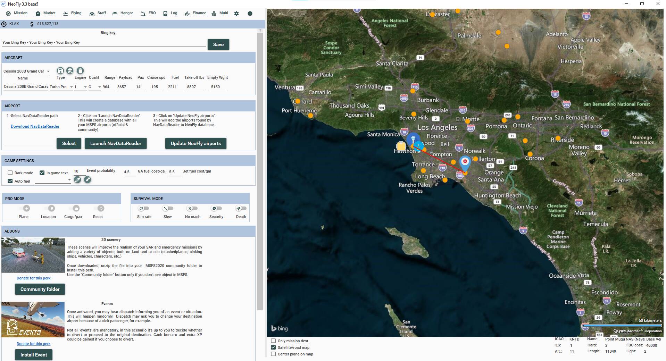Open the Staff tab
The image size is (666, 361).
(x=98, y=13)
